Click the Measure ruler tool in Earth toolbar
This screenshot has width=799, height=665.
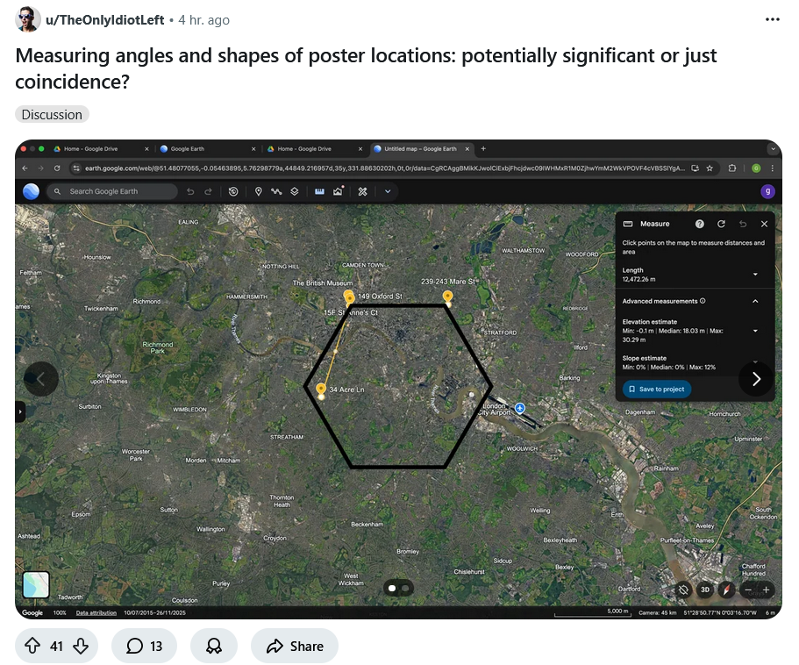[x=319, y=191]
